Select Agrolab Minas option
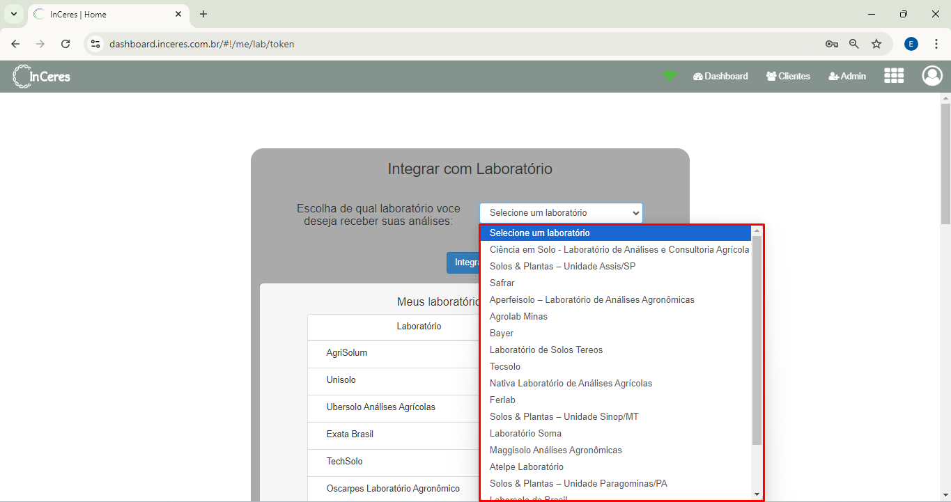This screenshot has height=502, width=951. tap(616, 316)
